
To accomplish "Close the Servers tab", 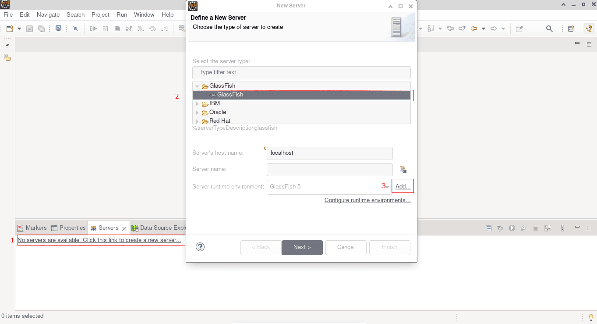I will click(x=124, y=228).
